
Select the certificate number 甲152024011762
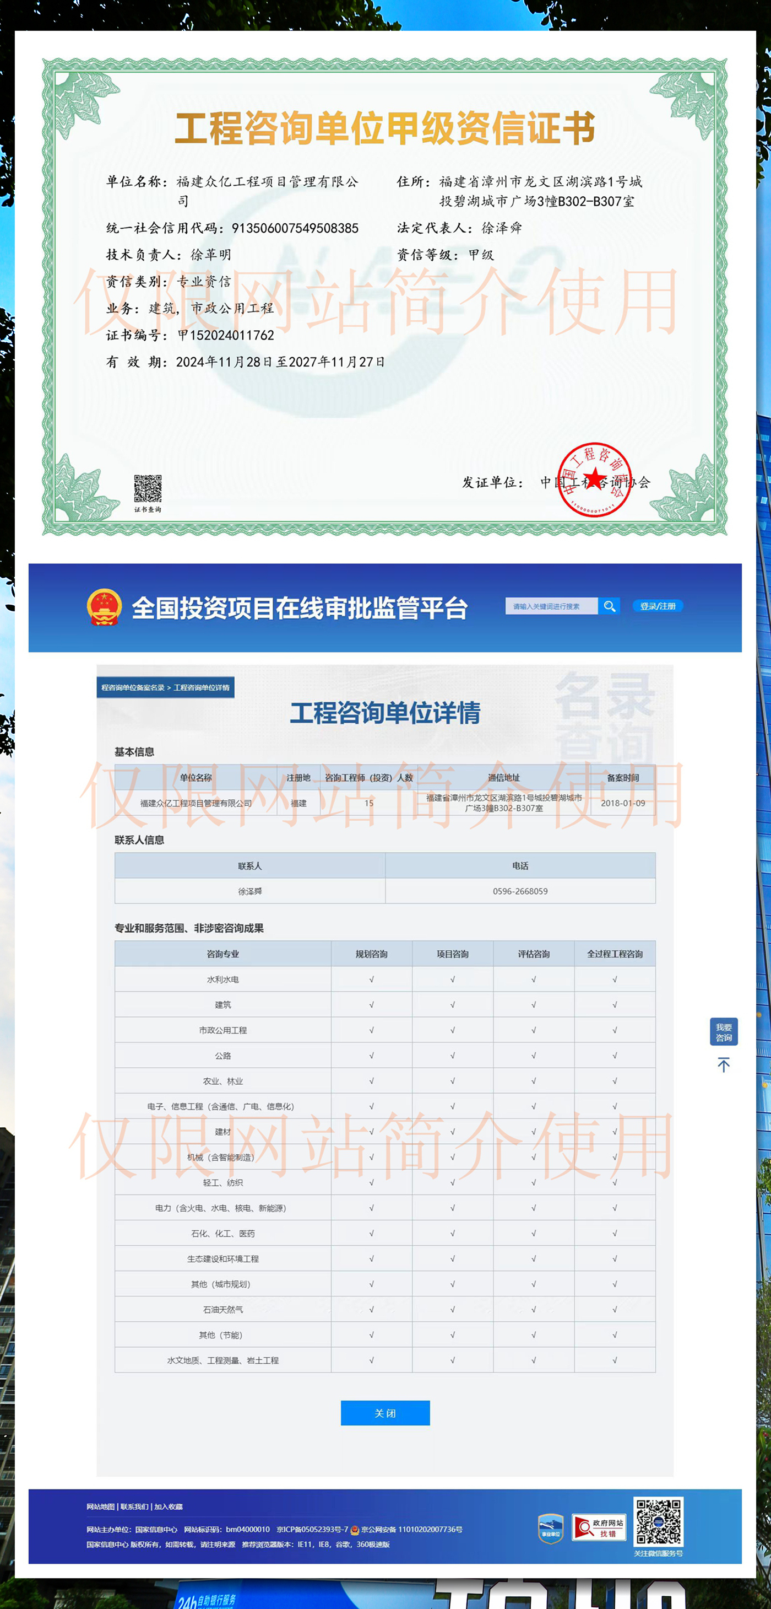point(226,336)
